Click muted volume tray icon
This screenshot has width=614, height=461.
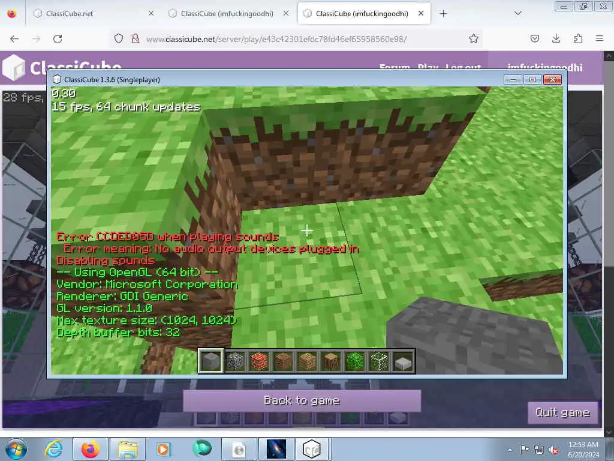point(553,450)
